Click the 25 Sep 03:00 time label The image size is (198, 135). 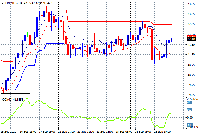click(124, 132)
